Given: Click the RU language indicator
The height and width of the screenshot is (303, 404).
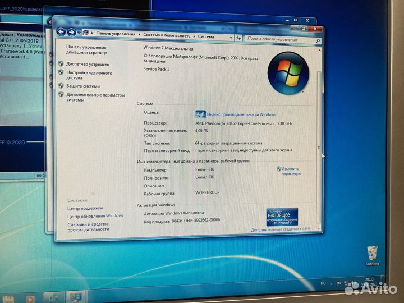Looking at the screenshot, I should (323, 283).
